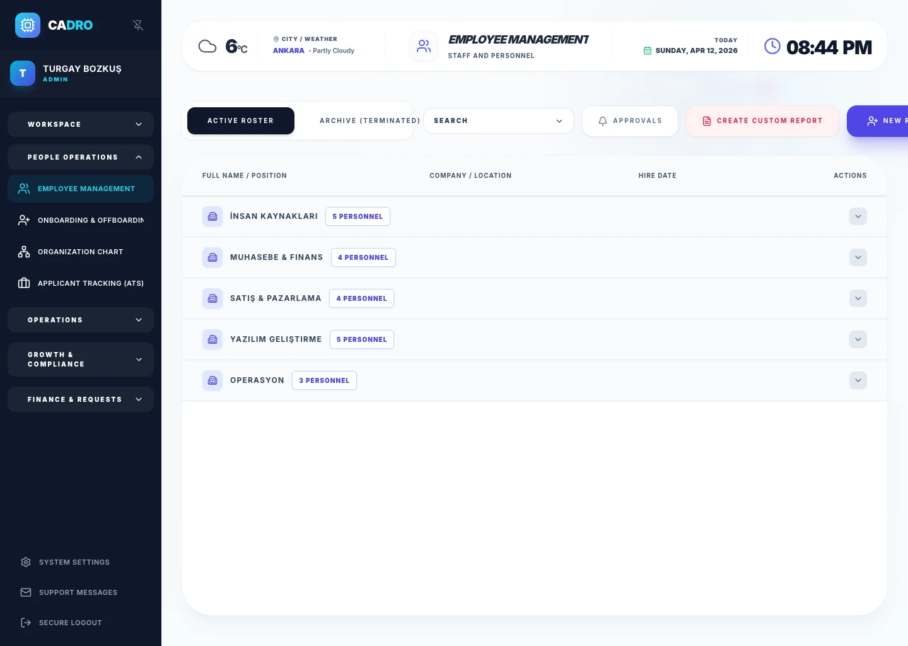Image resolution: width=908 pixels, height=646 pixels.
Task: Expand the Yazılım Geliştirme department row
Action: coord(858,339)
